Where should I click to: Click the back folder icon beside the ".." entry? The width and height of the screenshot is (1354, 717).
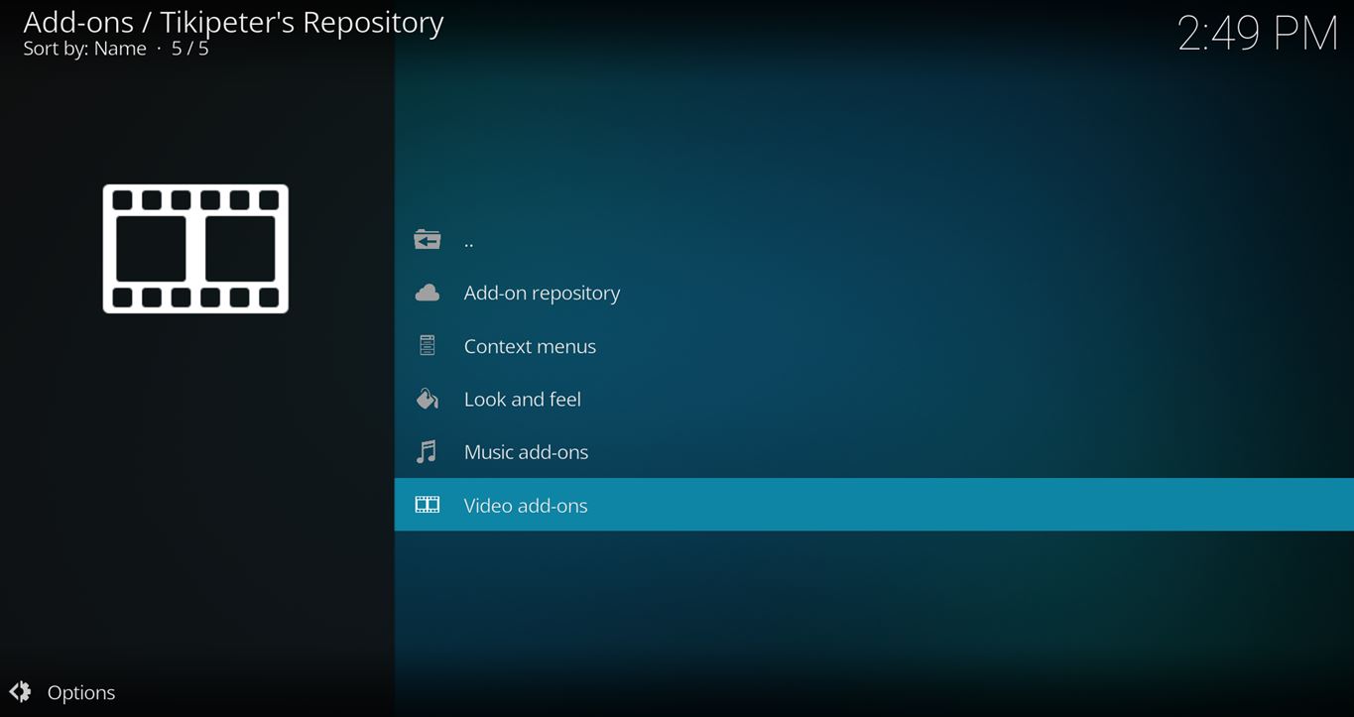pos(427,240)
